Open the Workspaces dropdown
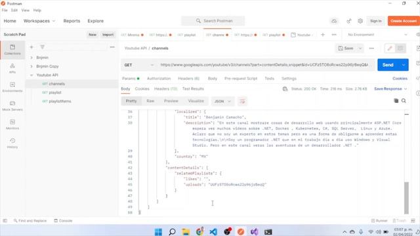The height and width of the screenshot is (236, 420). point(39,21)
